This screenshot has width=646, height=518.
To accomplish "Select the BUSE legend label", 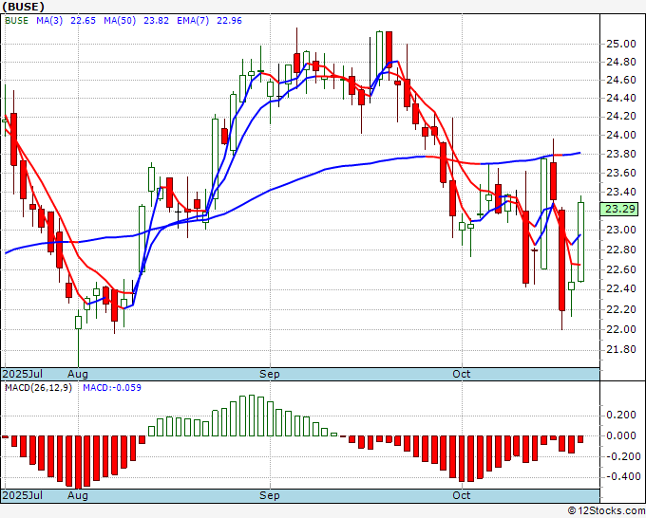I will 16,21.
